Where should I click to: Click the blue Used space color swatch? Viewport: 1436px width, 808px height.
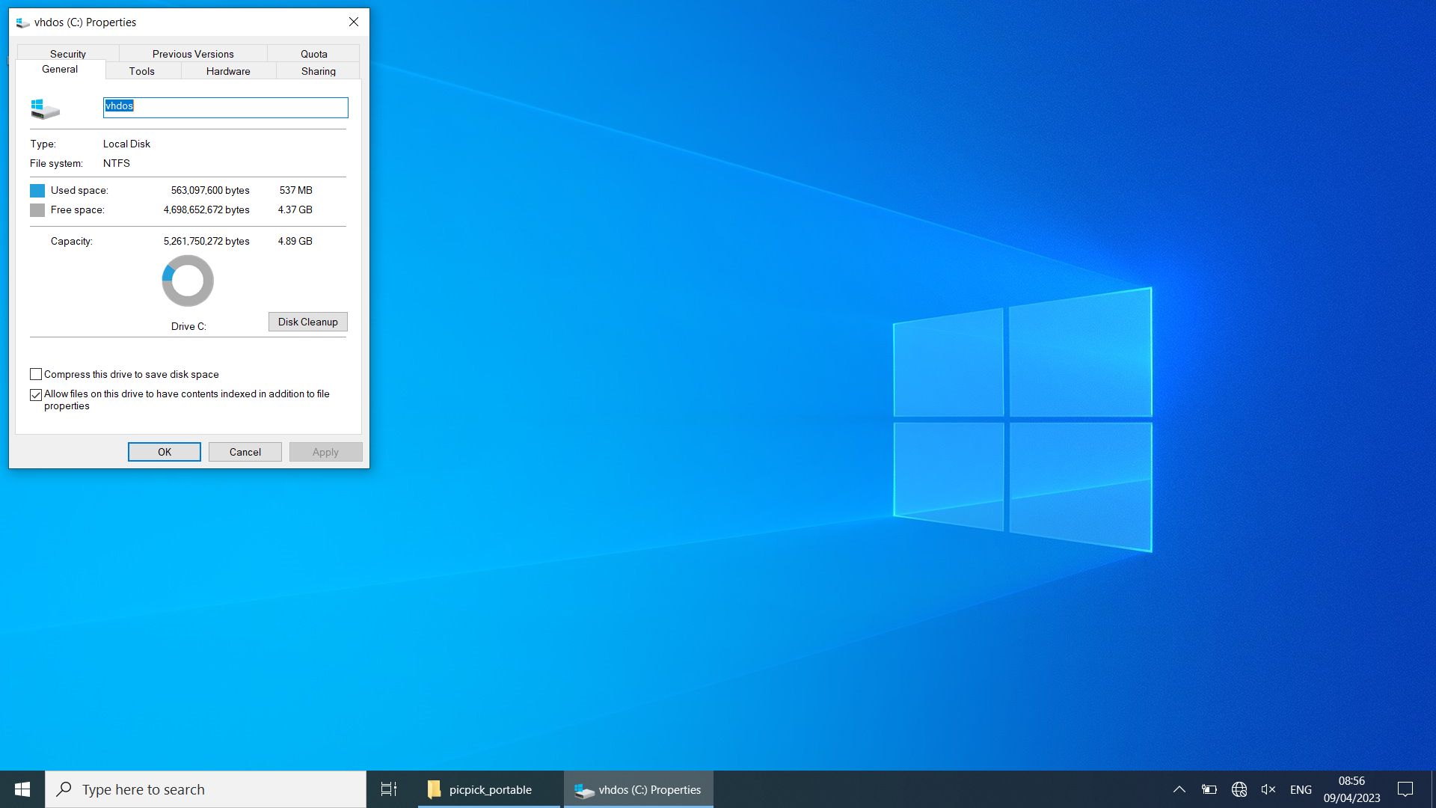pyautogui.click(x=37, y=191)
